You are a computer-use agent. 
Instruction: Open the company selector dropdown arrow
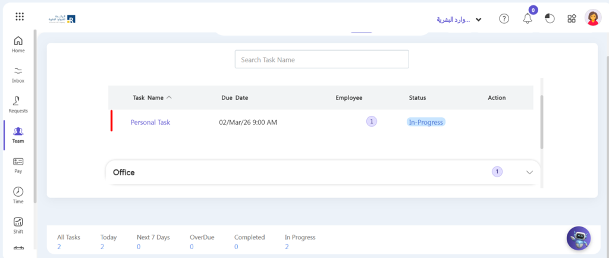click(478, 20)
